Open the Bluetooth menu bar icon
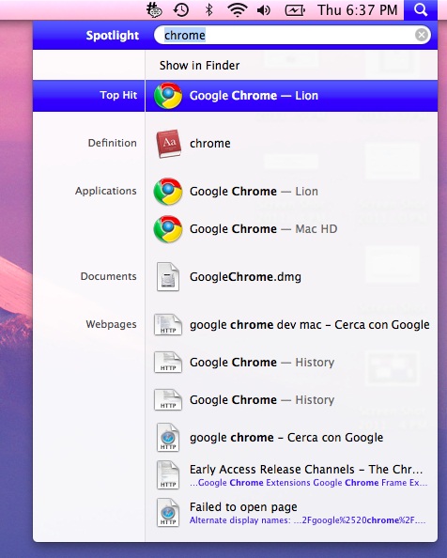 pos(209,10)
